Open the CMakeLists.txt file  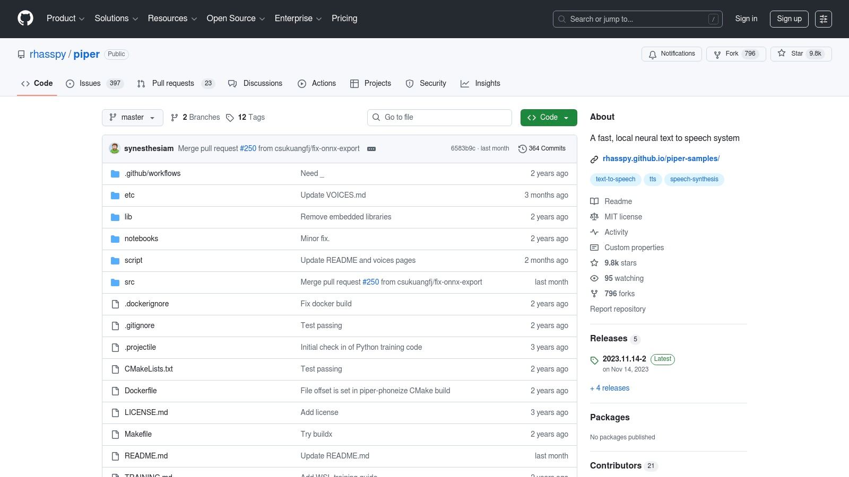(x=149, y=369)
